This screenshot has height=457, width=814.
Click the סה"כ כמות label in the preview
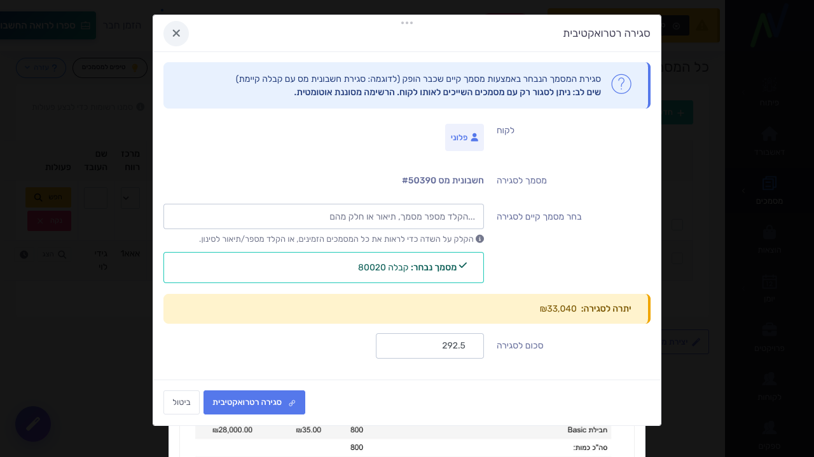pos(590,447)
